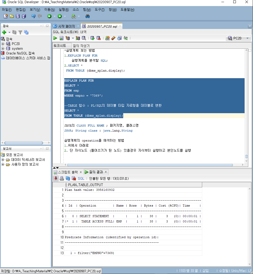Click the Print icon in query result toolbar
The height and width of the screenshot is (274, 253).
[x=62, y=178]
